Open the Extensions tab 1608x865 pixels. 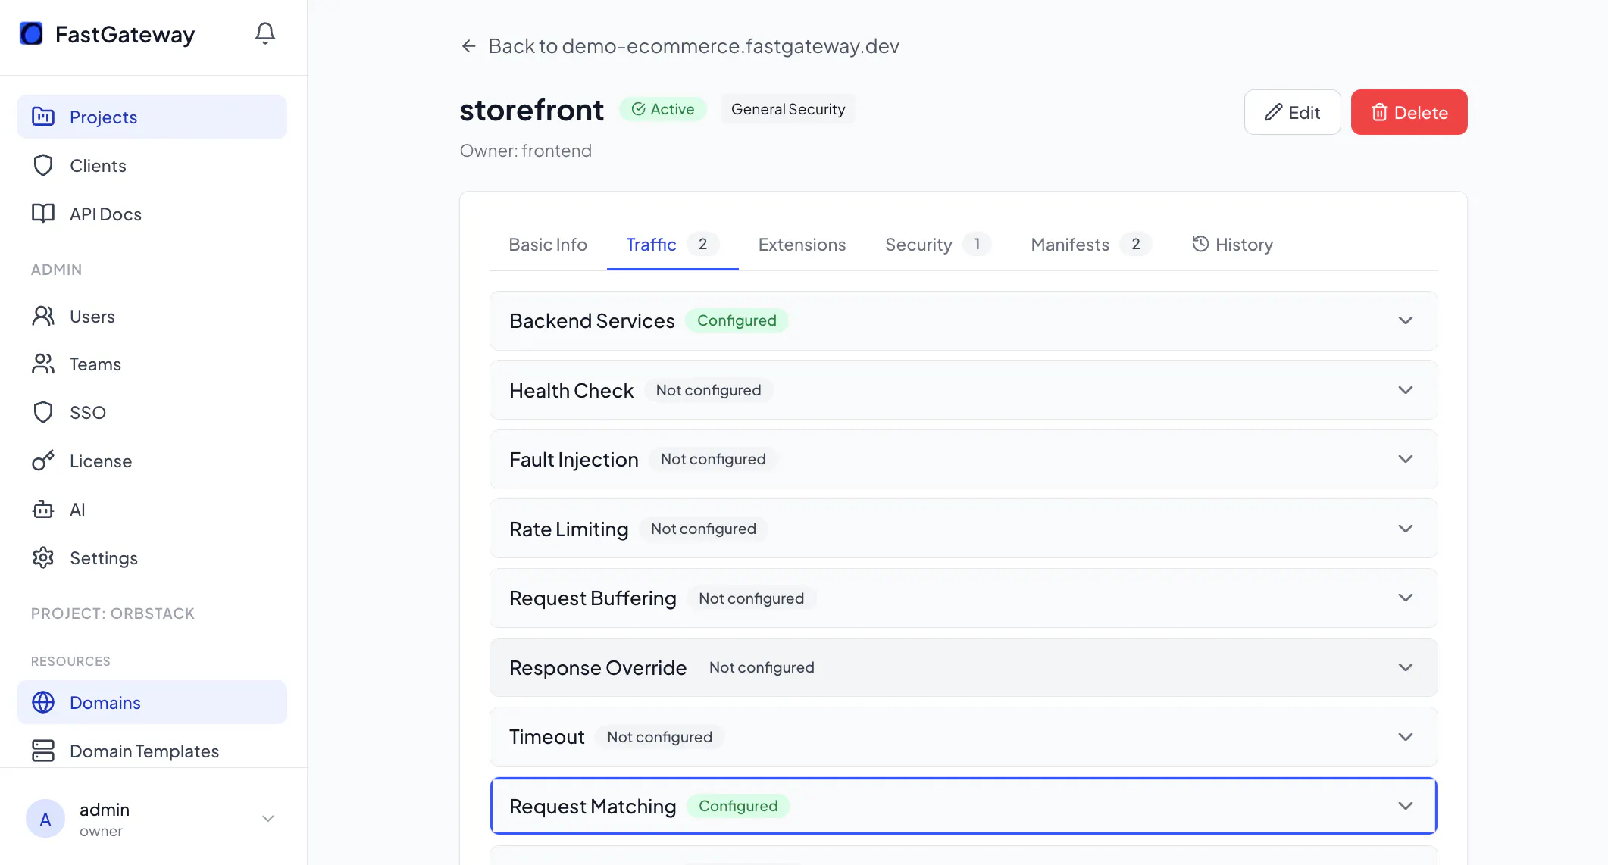pyautogui.click(x=802, y=245)
